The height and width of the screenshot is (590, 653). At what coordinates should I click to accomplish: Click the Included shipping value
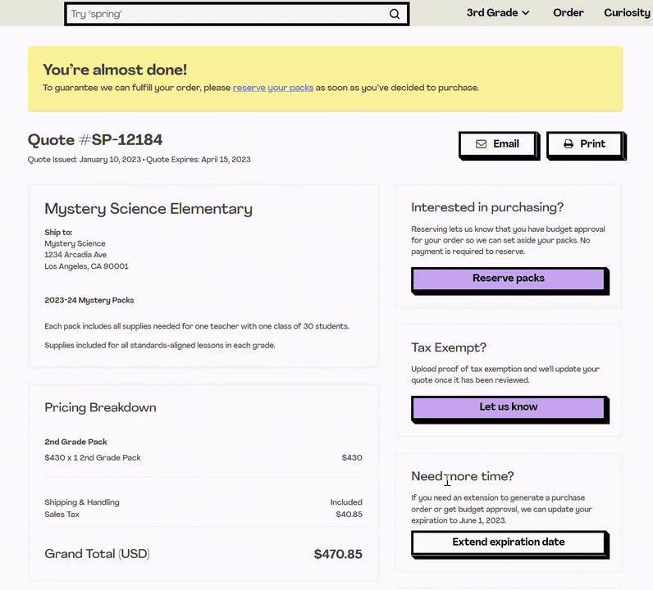346,502
